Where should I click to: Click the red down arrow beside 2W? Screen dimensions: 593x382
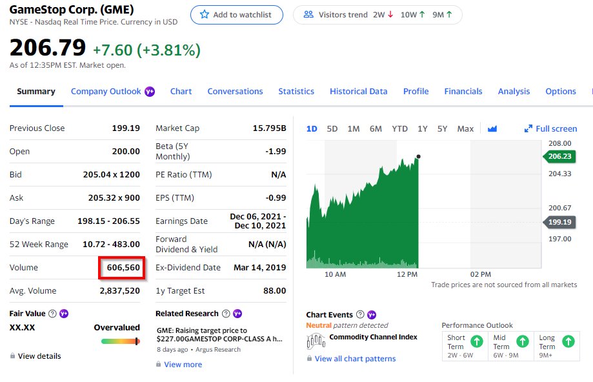(390, 14)
